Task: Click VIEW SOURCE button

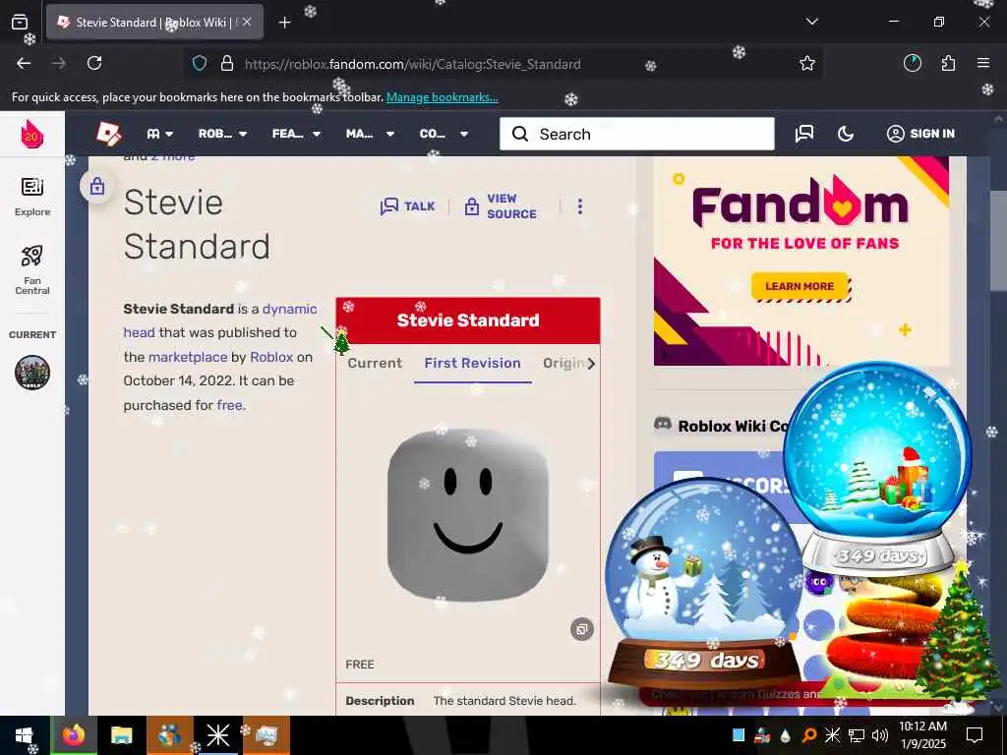Action: 501,206
